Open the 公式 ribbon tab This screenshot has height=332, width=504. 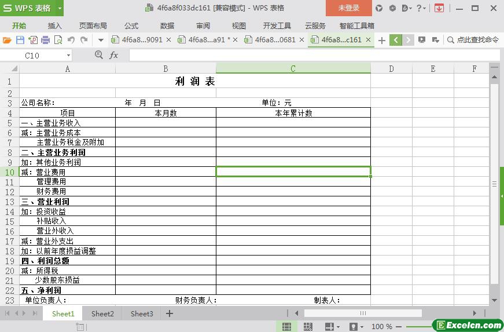(131, 25)
